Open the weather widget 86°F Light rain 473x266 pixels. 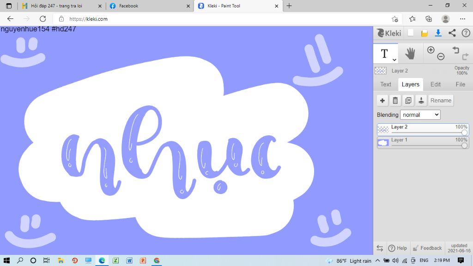point(349,260)
